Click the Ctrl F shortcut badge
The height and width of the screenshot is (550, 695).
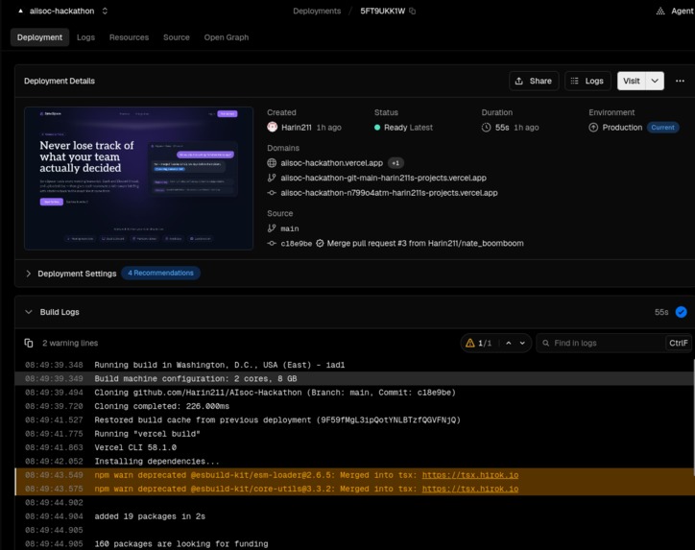coord(678,343)
